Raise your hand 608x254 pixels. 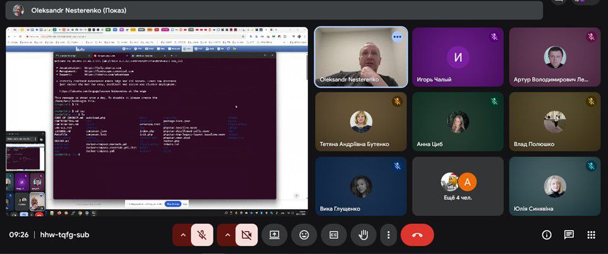(x=364, y=234)
